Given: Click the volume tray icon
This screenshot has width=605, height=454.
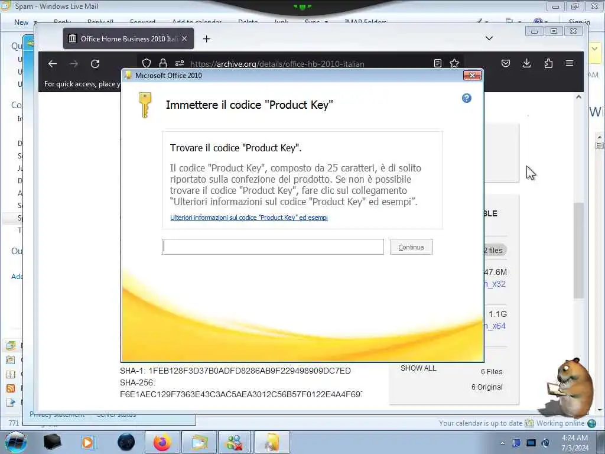Looking at the screenshot, I should [545, 443].
